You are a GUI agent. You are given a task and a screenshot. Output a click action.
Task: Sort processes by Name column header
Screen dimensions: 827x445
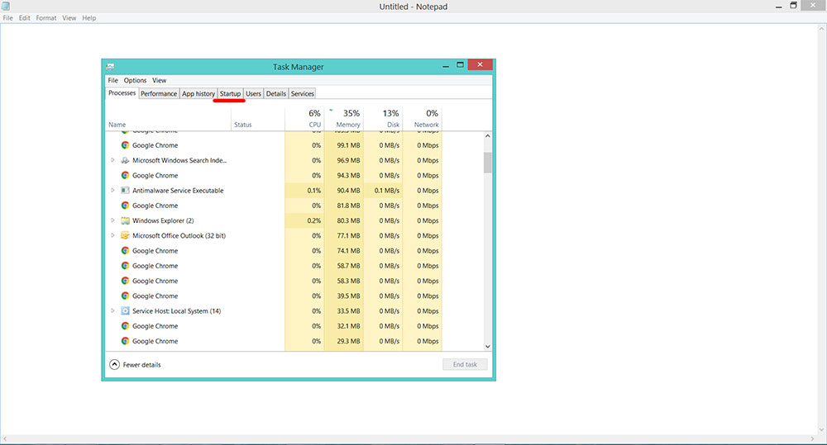(x=169, y=119)
